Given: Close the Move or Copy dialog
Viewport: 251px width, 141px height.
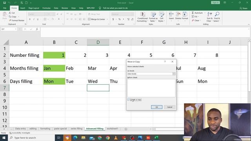Looking at the screenshot, I should point(173,61).
